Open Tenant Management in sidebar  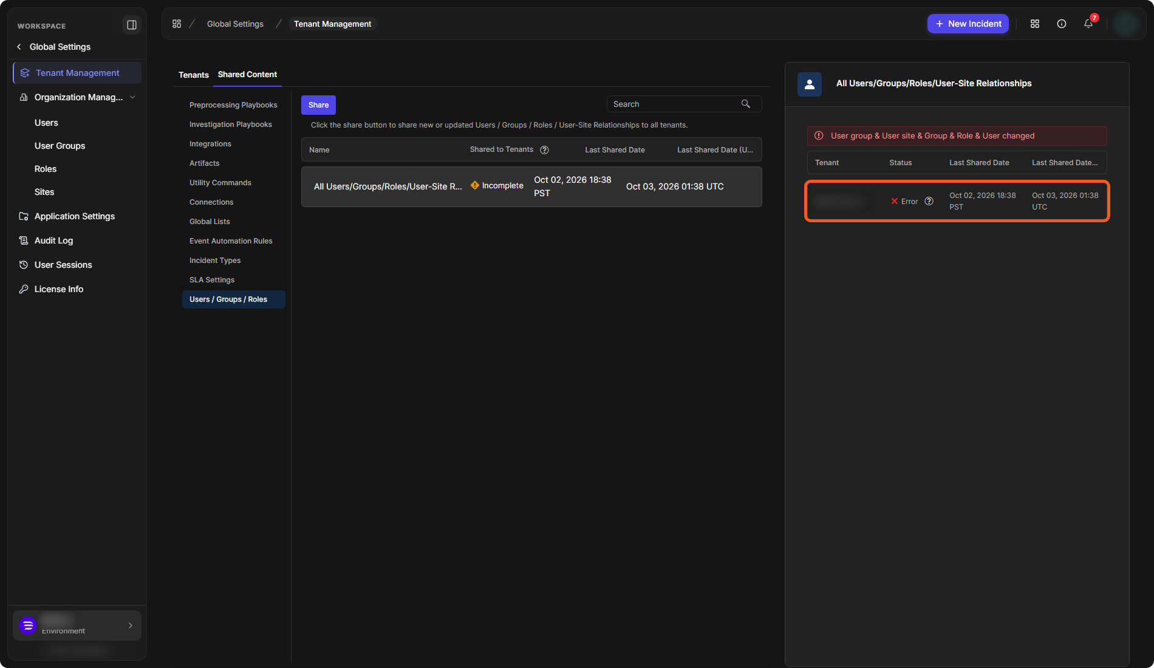(x=77, y=73)
